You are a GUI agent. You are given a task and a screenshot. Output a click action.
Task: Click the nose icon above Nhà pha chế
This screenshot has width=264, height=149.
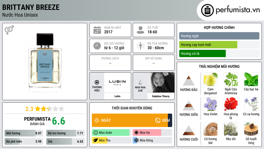(140, 82)
